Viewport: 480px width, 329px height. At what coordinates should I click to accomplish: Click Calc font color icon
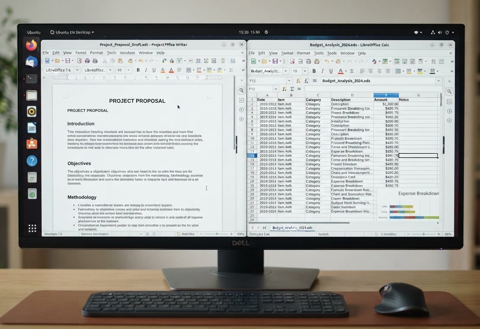click(x=340, y=71)
